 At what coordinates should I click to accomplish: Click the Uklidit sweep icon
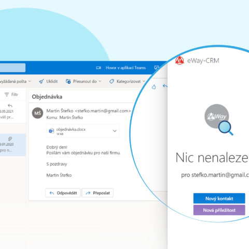[x=41, y=81]
